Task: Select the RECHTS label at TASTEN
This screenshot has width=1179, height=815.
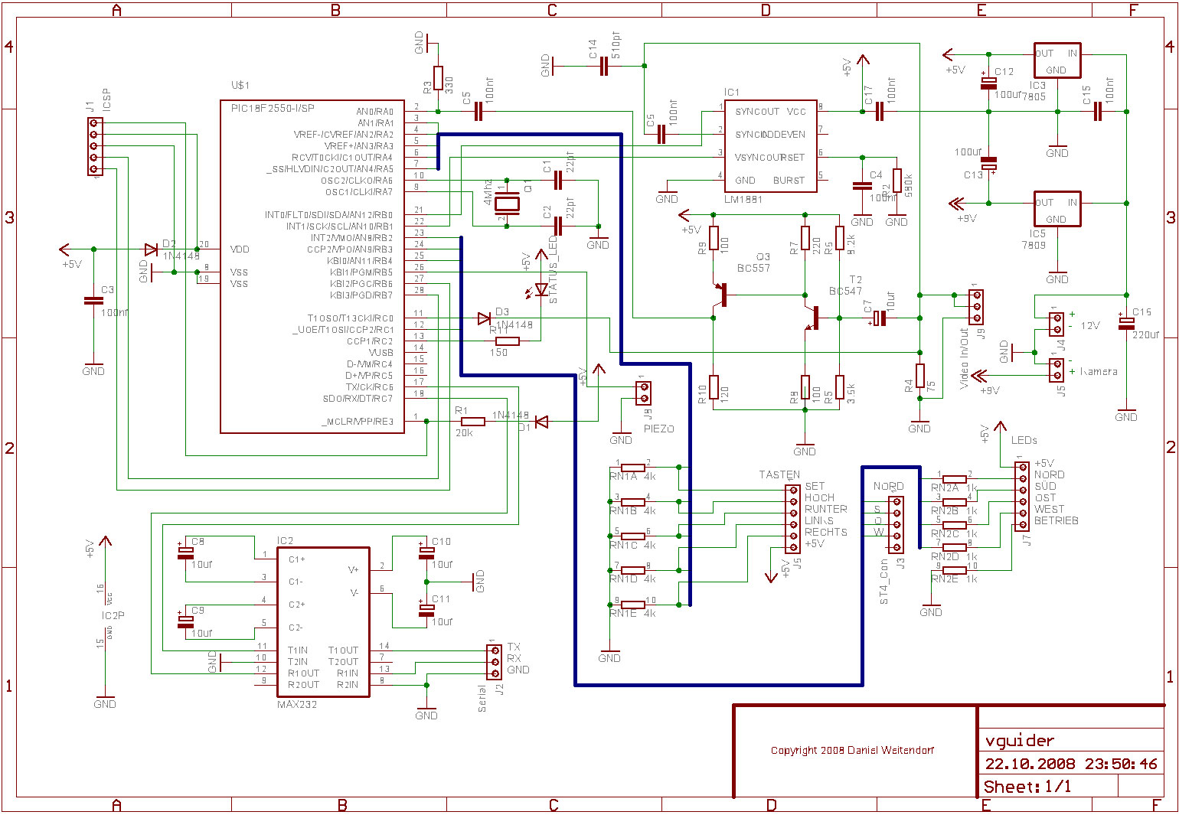Action: click(x=826, y=532)
